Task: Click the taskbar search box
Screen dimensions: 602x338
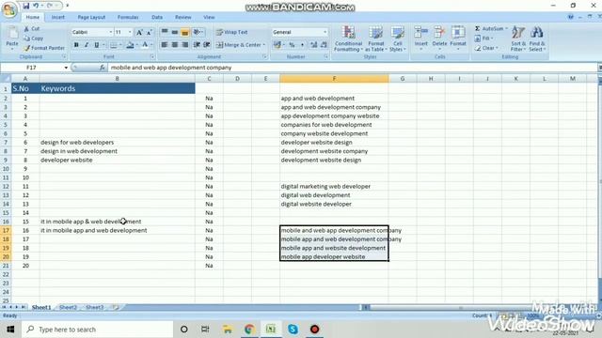Action: [x=98, y=330]
